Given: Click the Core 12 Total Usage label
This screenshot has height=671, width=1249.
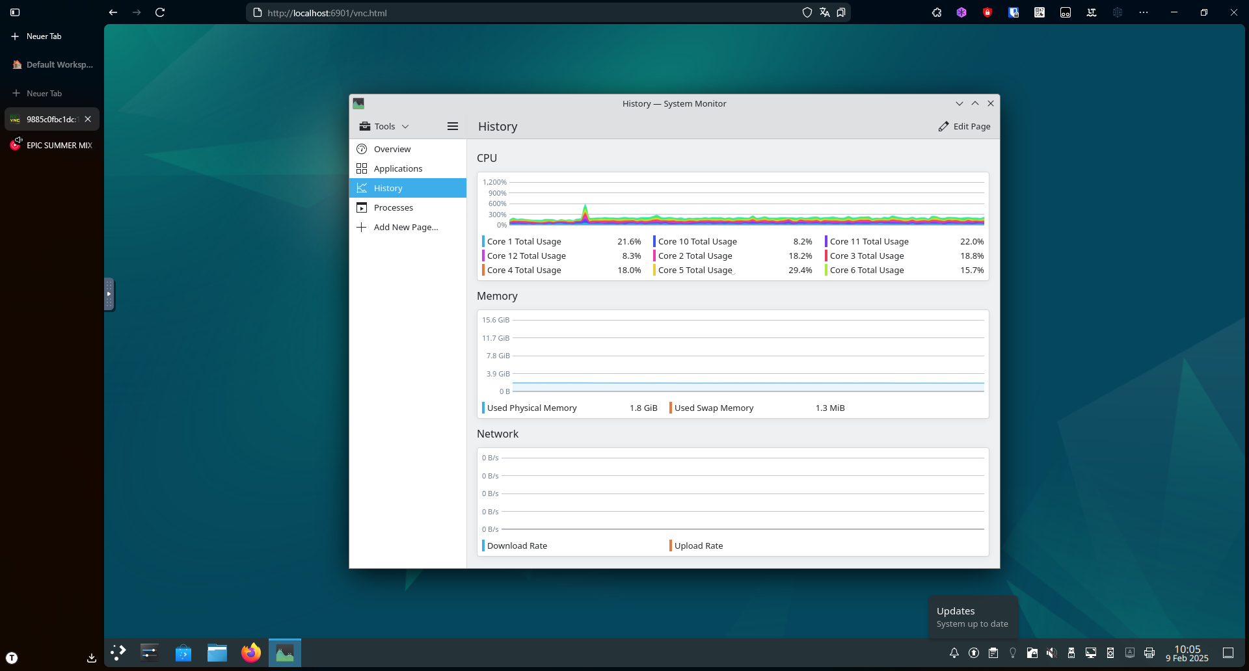Looking at the screenshot, I should (x=526, y=256).
